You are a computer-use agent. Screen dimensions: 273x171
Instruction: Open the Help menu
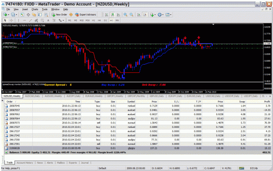(x=66, y=10)
